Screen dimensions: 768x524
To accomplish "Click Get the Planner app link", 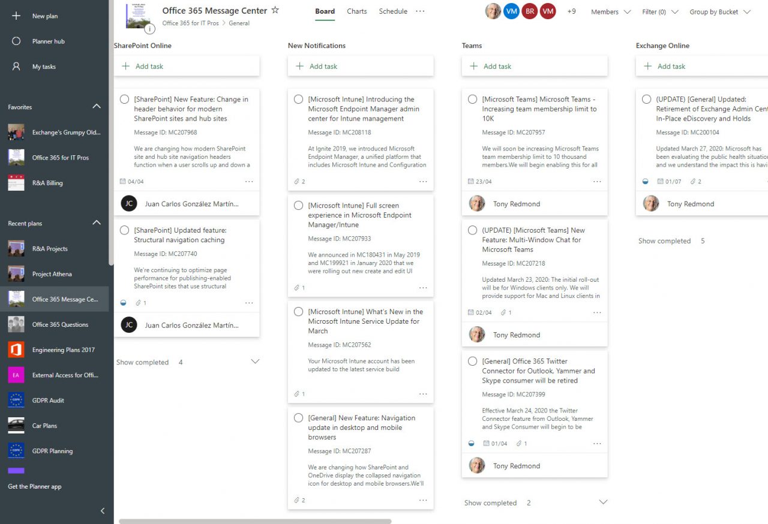I will [35, 486].
